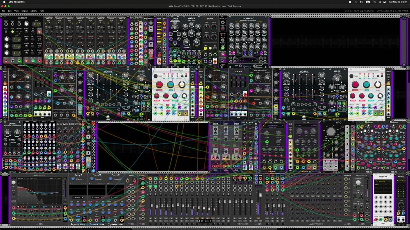Toggle the LMF band on EQMaster
Image resolution: width=410 pixels, height=230 pixels.
(x=32, y=207)
